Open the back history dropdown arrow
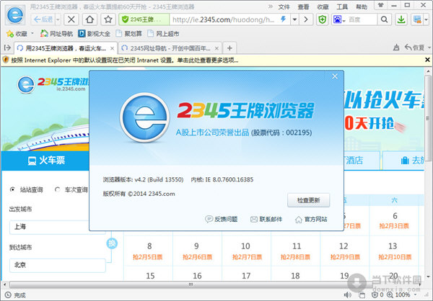 (x=58, y=19)
